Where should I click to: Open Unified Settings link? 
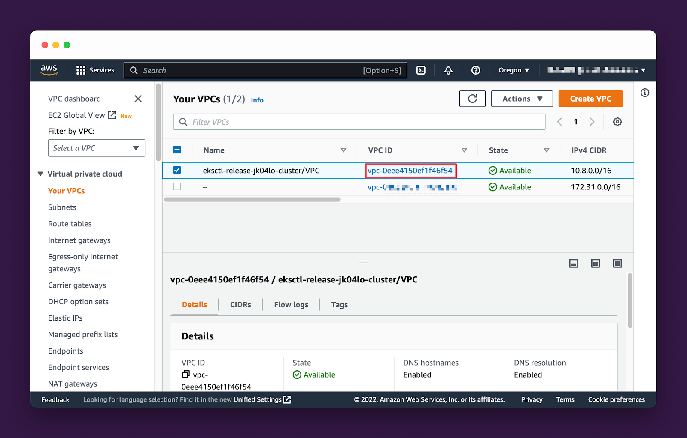click(262, 400)
